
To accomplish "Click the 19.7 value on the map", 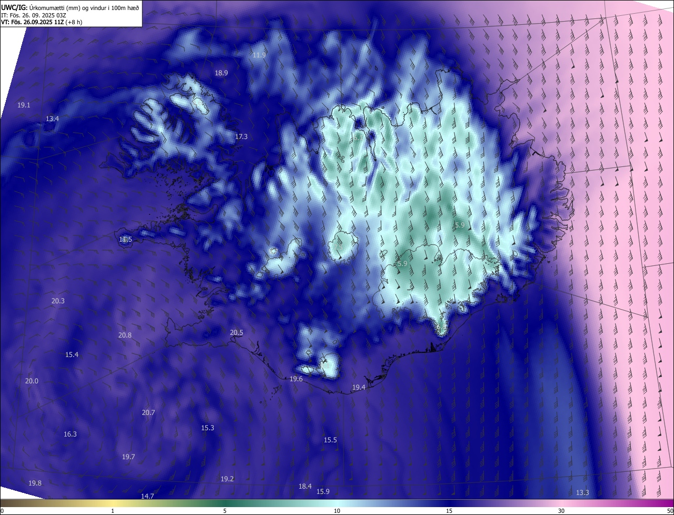I will click(x=128, y=457).
